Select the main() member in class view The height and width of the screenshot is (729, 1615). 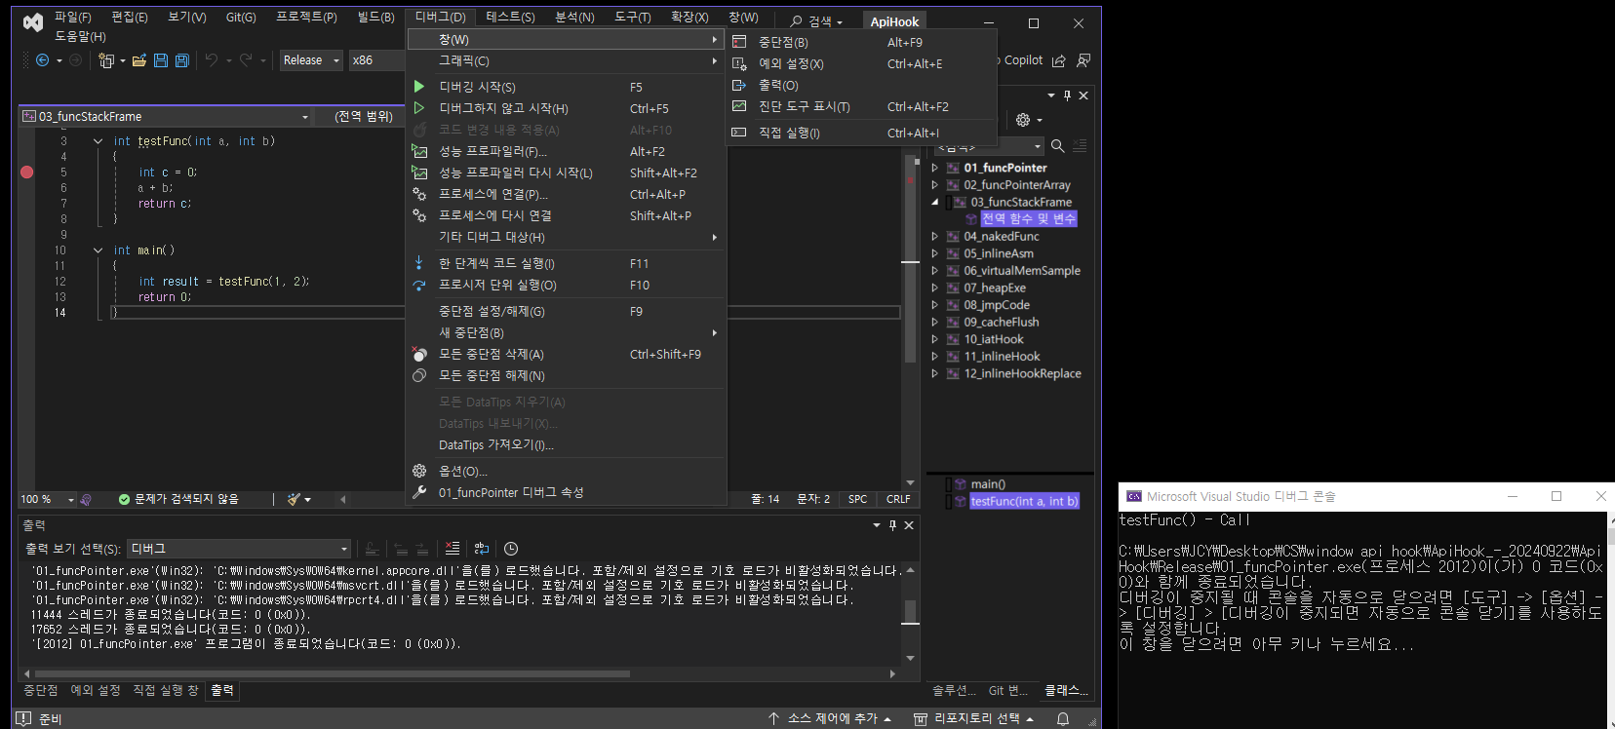tap(987, 484)
